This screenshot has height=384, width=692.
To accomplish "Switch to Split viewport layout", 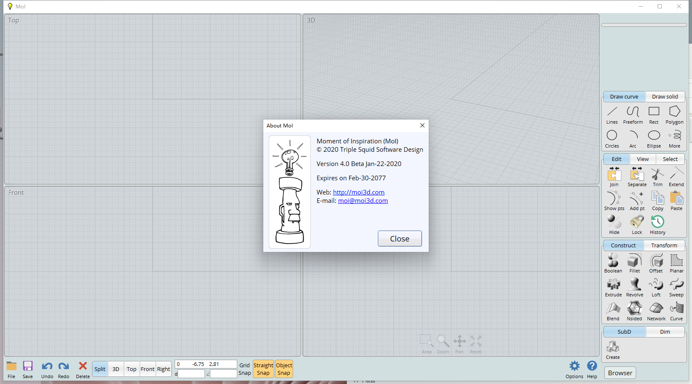I will coord(100,369).
